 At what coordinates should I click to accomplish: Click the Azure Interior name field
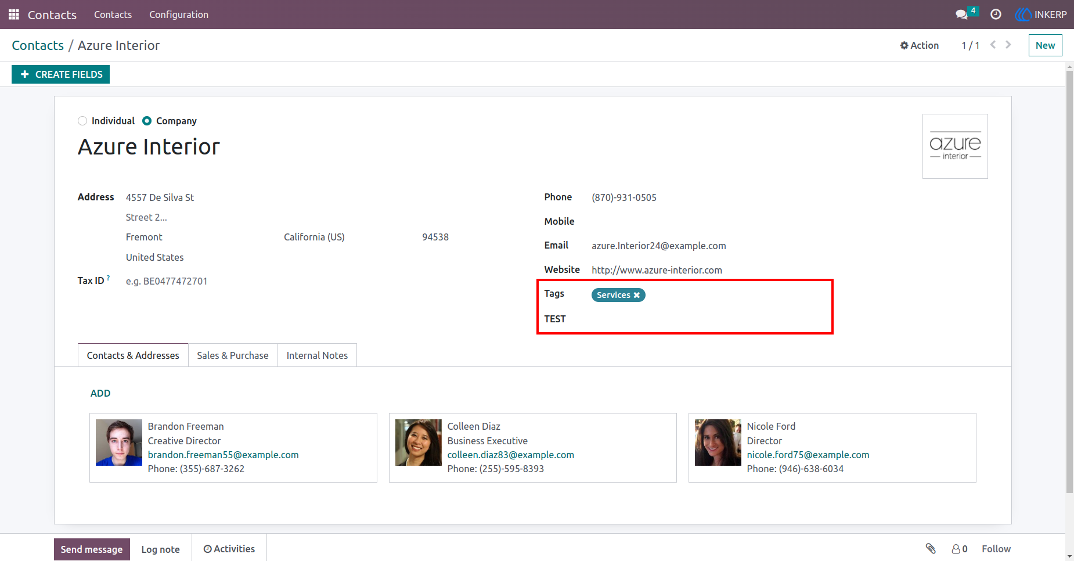point(149,147)
